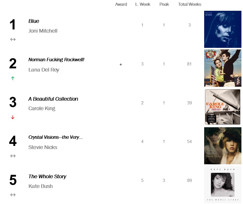Click the no-change arrow icon under rank 5
The width and height of the screenshot is (243, 204).
coord(13,195)
